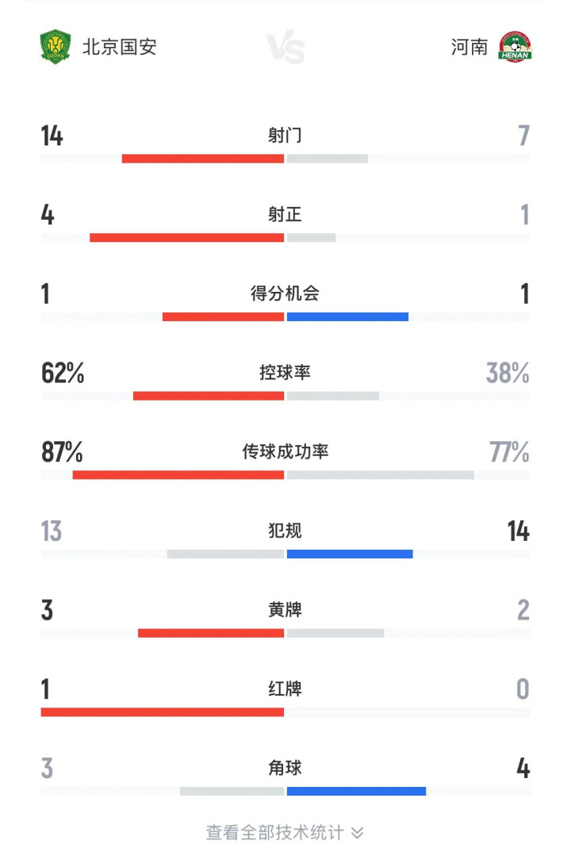Screen dimensions: 571x844
Task: Click the blue 角球 bar for Henan
Action: click(356, 792)
